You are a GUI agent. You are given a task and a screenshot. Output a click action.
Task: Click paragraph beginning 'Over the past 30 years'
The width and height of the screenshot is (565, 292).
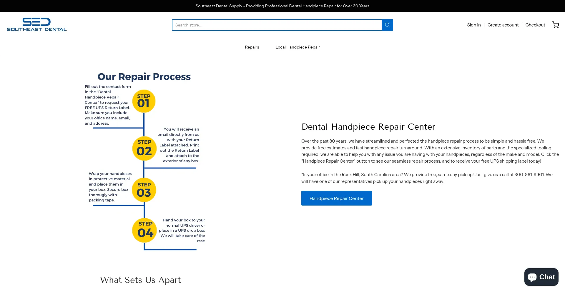click(x=430, y=151)
